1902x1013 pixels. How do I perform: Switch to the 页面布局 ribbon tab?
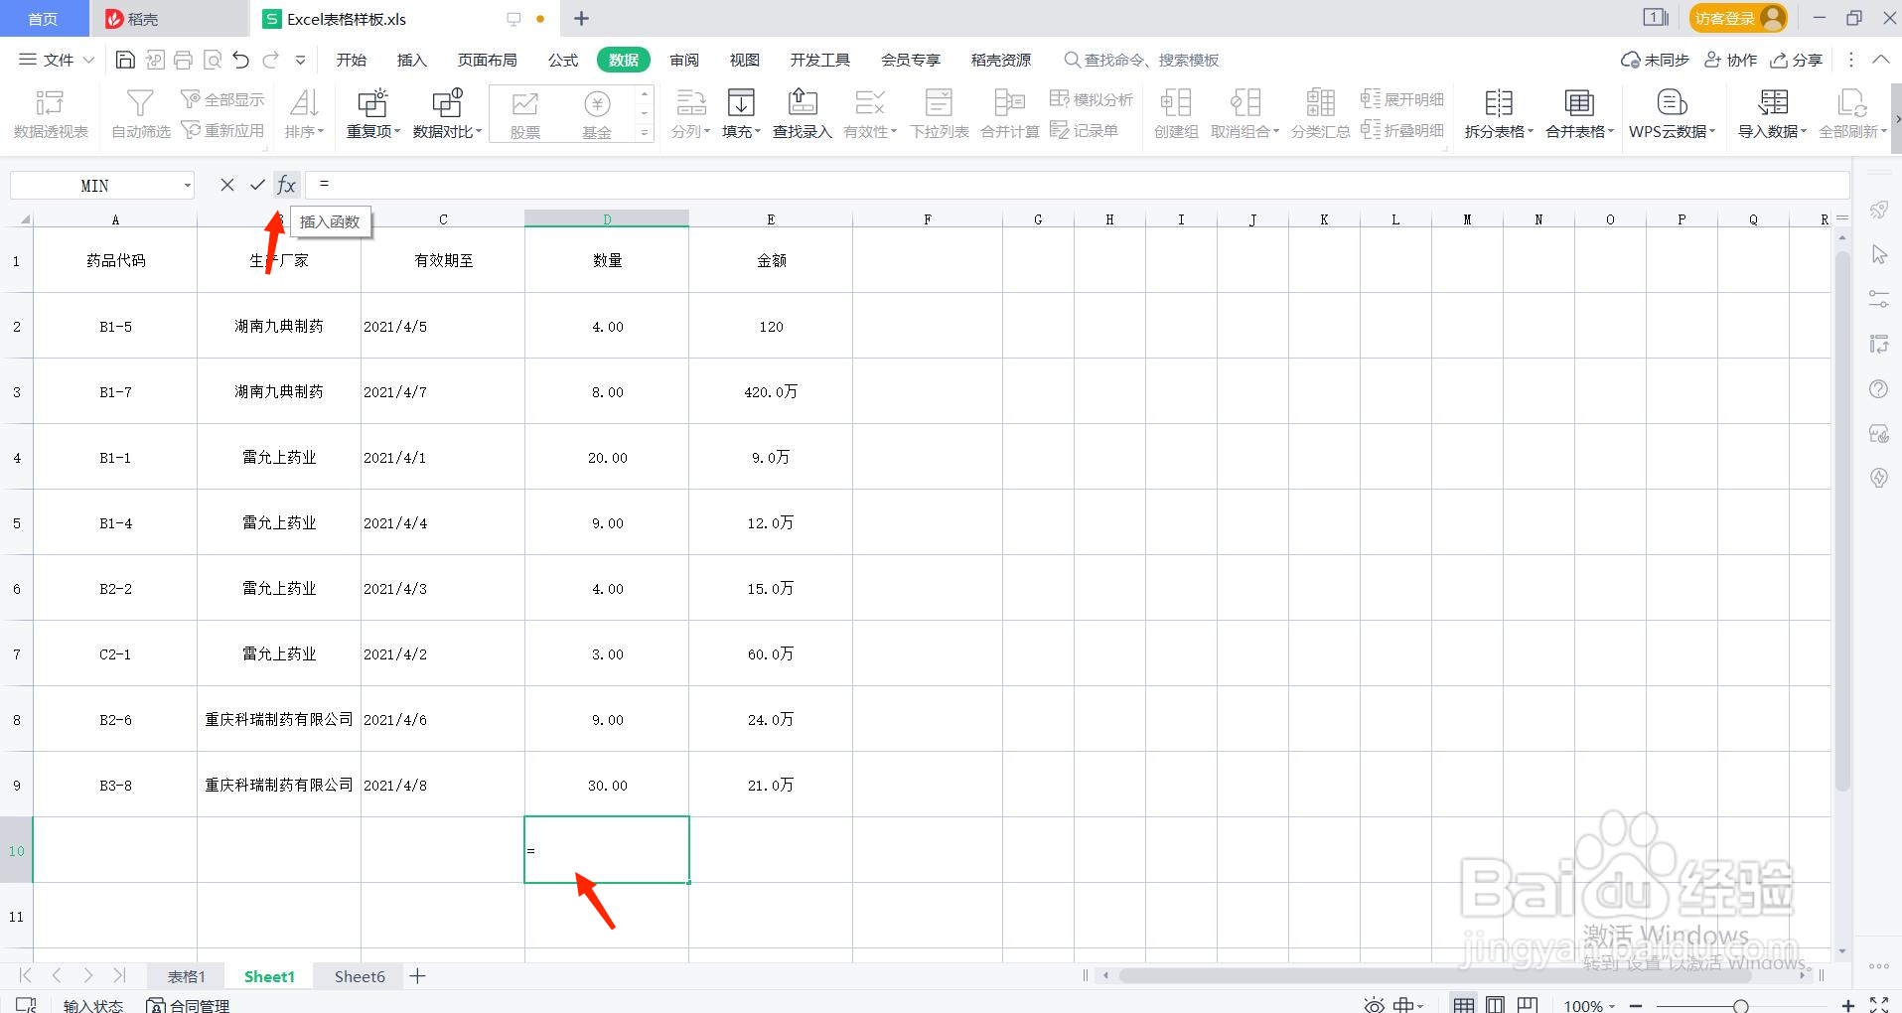pos(487,60)
